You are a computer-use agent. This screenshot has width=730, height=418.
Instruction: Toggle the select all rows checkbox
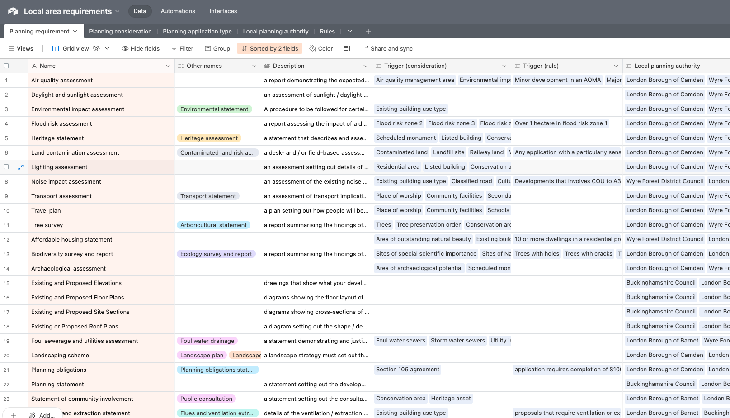pyautogui.click(x=6, y=66)
